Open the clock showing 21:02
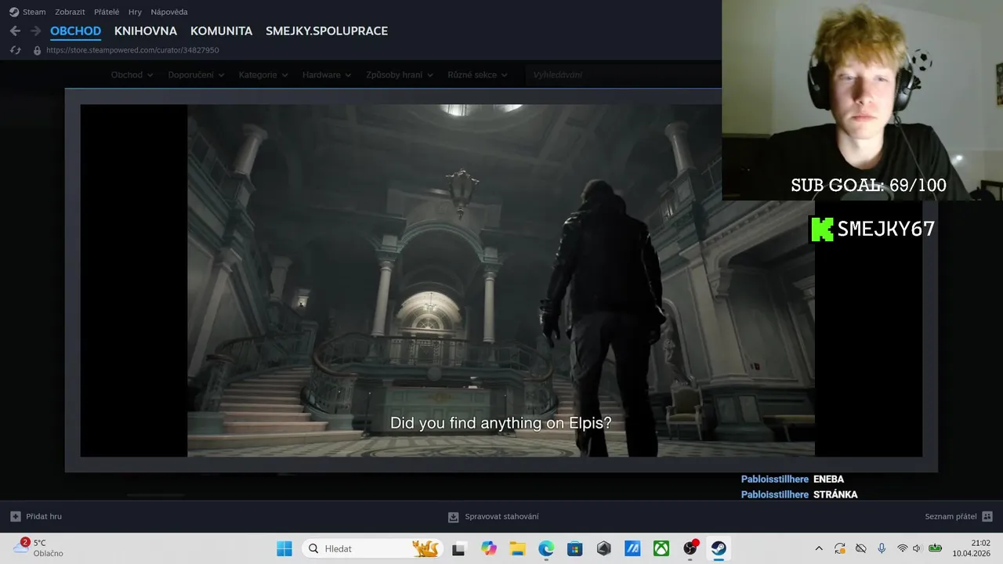 click(972, 548)
